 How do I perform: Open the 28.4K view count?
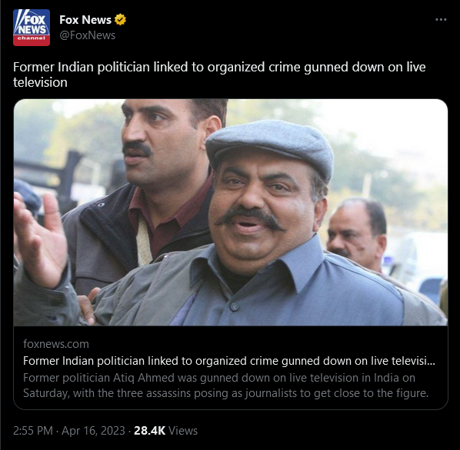click(x=150, y=431)
